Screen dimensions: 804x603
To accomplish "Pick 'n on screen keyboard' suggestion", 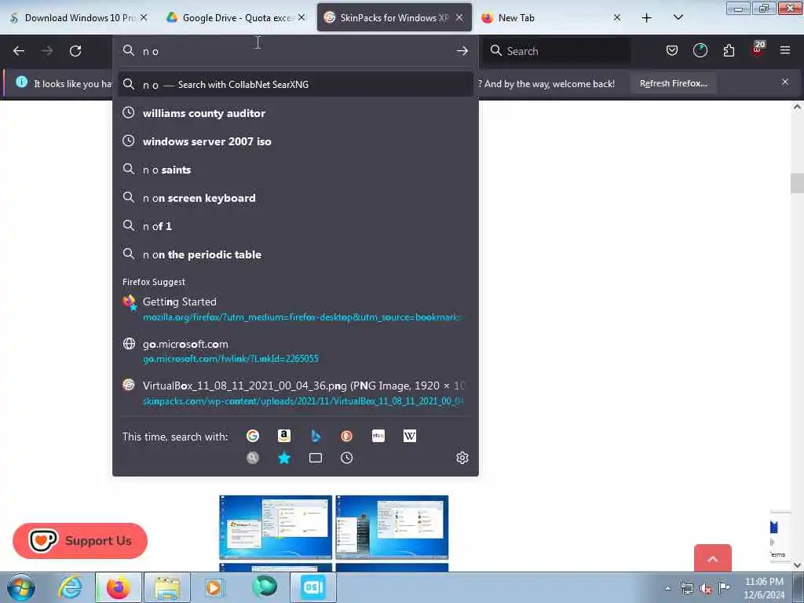I will (295, 197).
